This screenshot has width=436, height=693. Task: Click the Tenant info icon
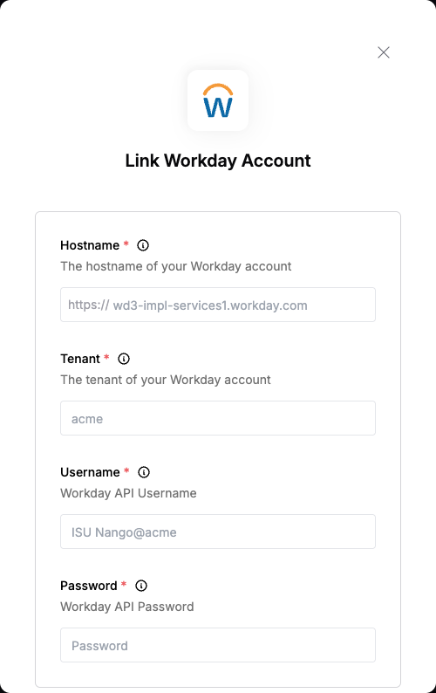(x=124, y=359)
